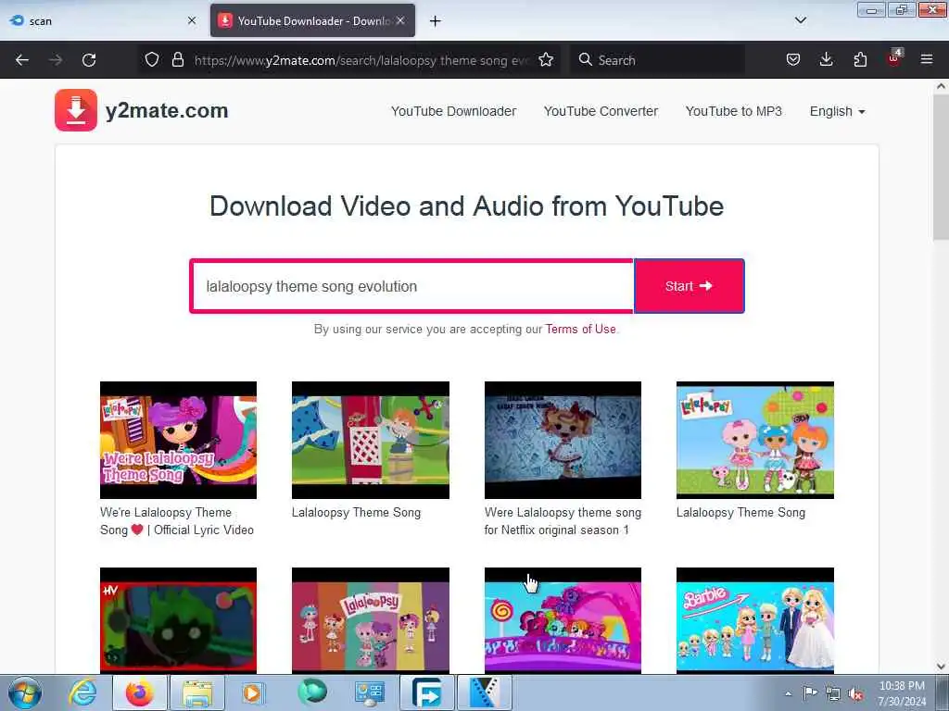
Task: Open YouTube to MP3 nav link
Action: (734, 111)
